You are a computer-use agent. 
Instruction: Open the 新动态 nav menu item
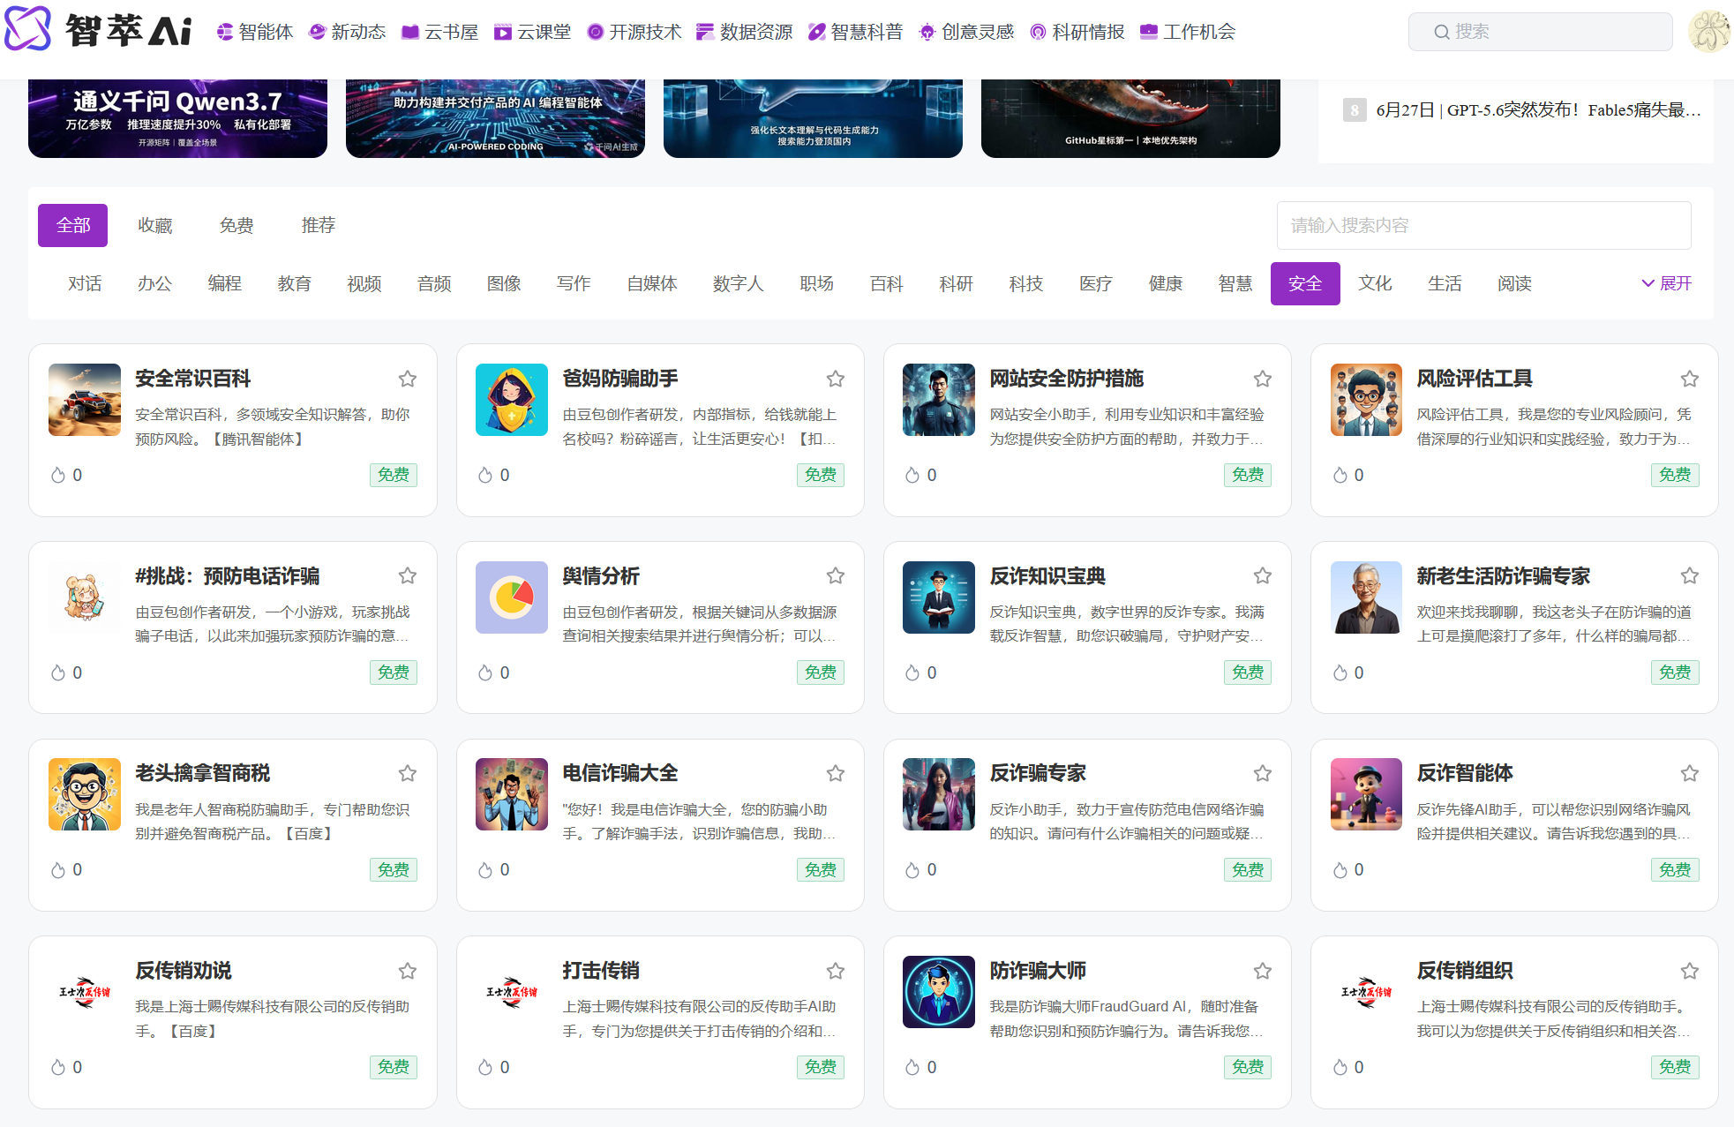347,32
